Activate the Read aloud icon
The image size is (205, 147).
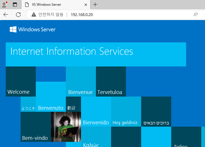(x=196, y=15)
